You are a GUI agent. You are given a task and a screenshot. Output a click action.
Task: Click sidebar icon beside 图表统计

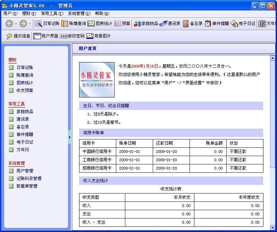(x=11, y=83)
